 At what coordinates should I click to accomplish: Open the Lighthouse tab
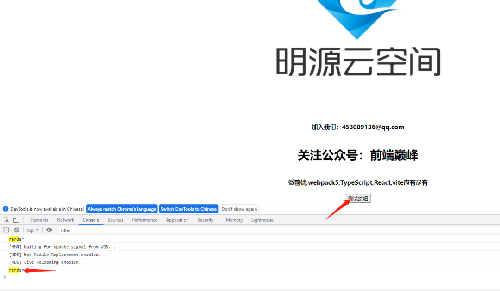(x=262, y=220)
